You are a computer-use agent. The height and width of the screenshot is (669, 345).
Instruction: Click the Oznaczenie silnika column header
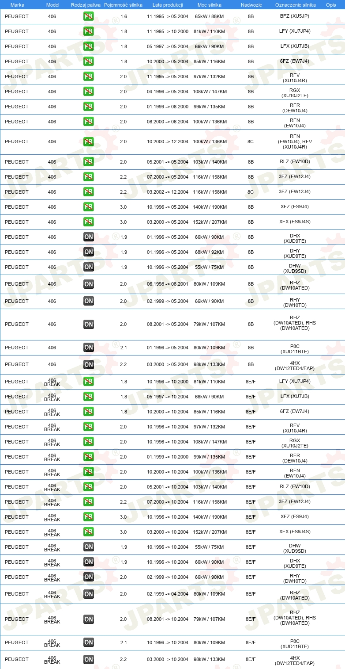click(295, 5)
